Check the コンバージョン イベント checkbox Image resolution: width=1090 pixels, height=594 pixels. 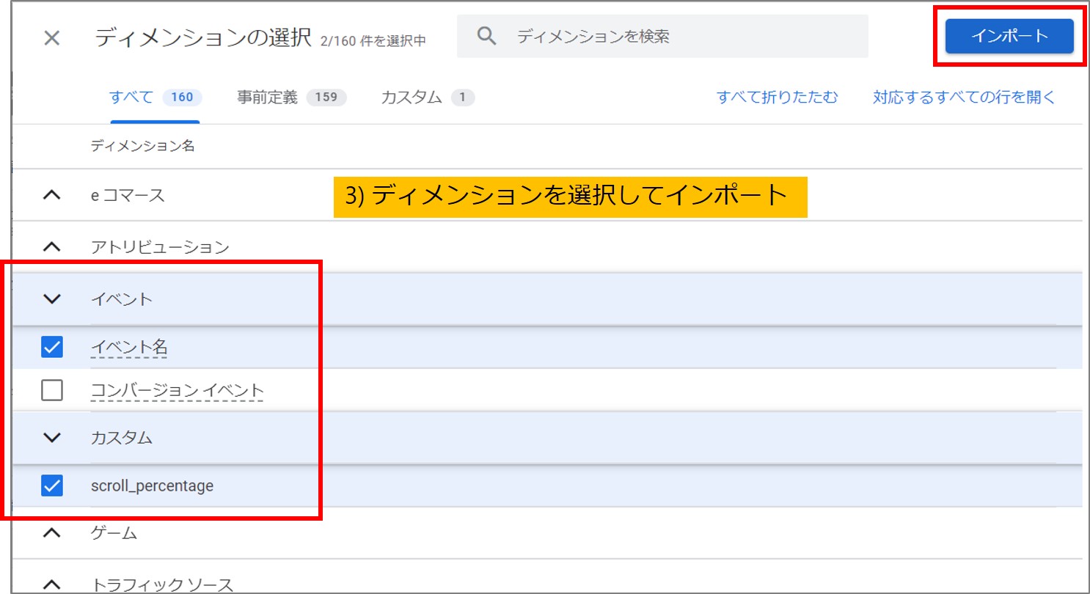coord(52,391)
